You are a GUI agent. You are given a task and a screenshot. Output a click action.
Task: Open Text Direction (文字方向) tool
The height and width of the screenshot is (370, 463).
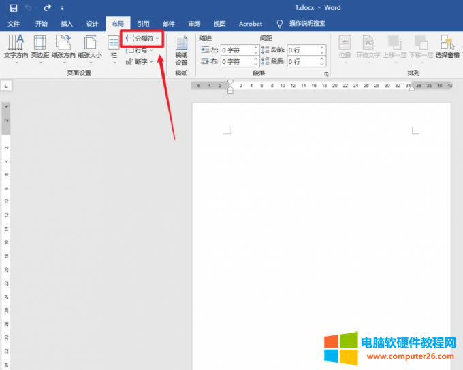click(16, 46)
